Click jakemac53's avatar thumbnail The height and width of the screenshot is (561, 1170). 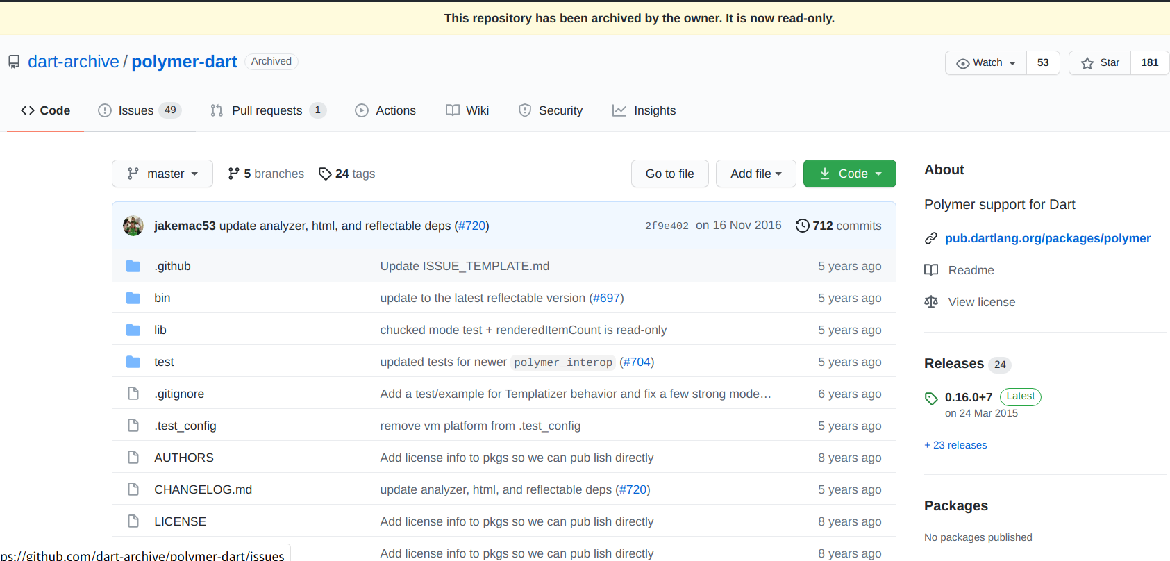133,226
